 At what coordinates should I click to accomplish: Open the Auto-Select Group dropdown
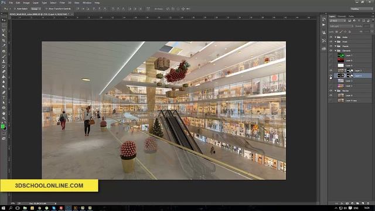(x=36, y=9)
